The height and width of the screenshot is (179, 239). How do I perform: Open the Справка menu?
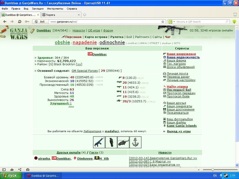tap(72, 9)
